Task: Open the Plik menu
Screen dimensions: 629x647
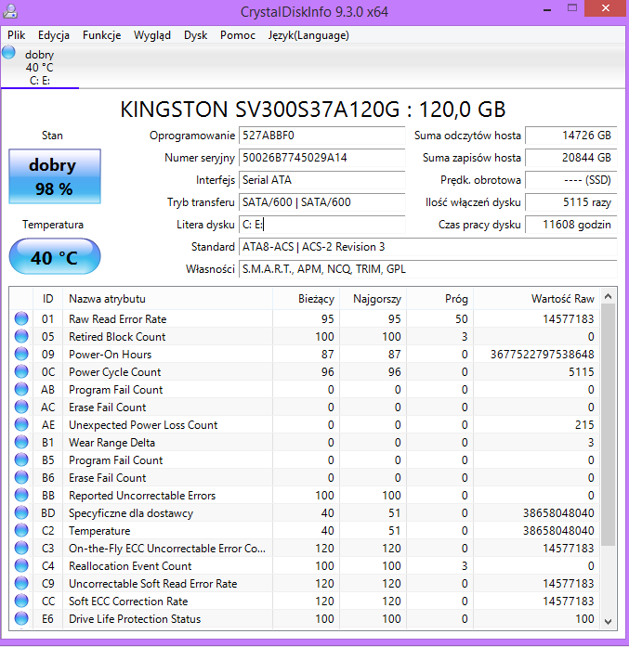Action: (17, 35)
